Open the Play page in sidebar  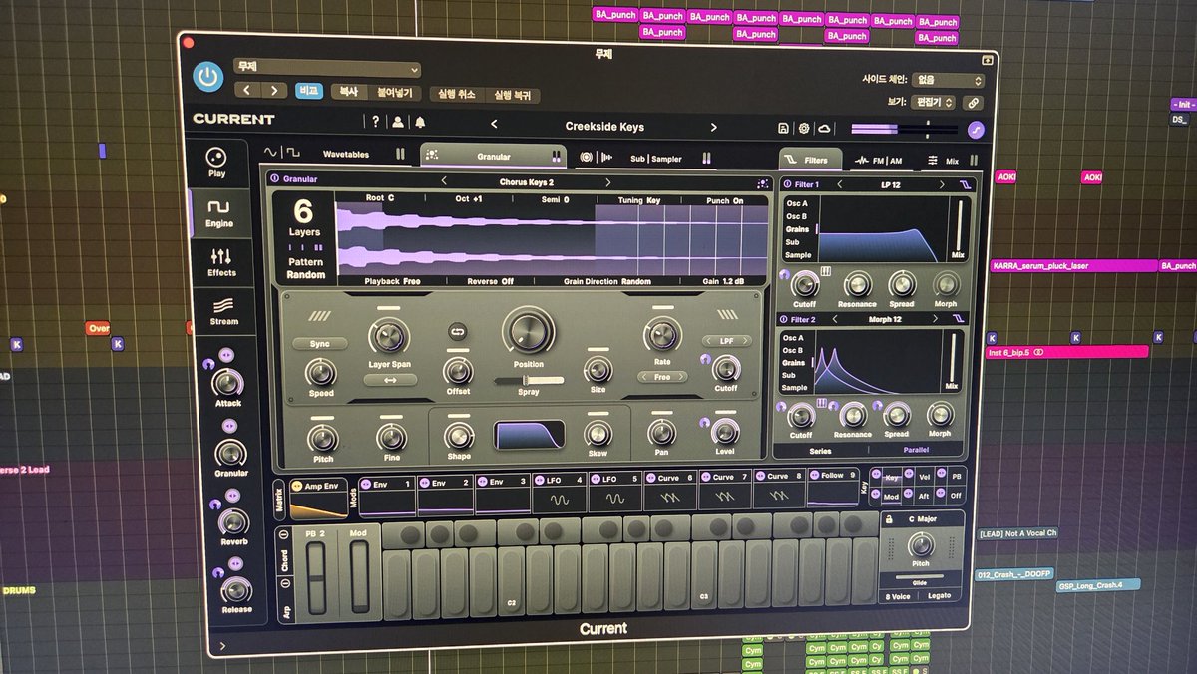[216, 163]
